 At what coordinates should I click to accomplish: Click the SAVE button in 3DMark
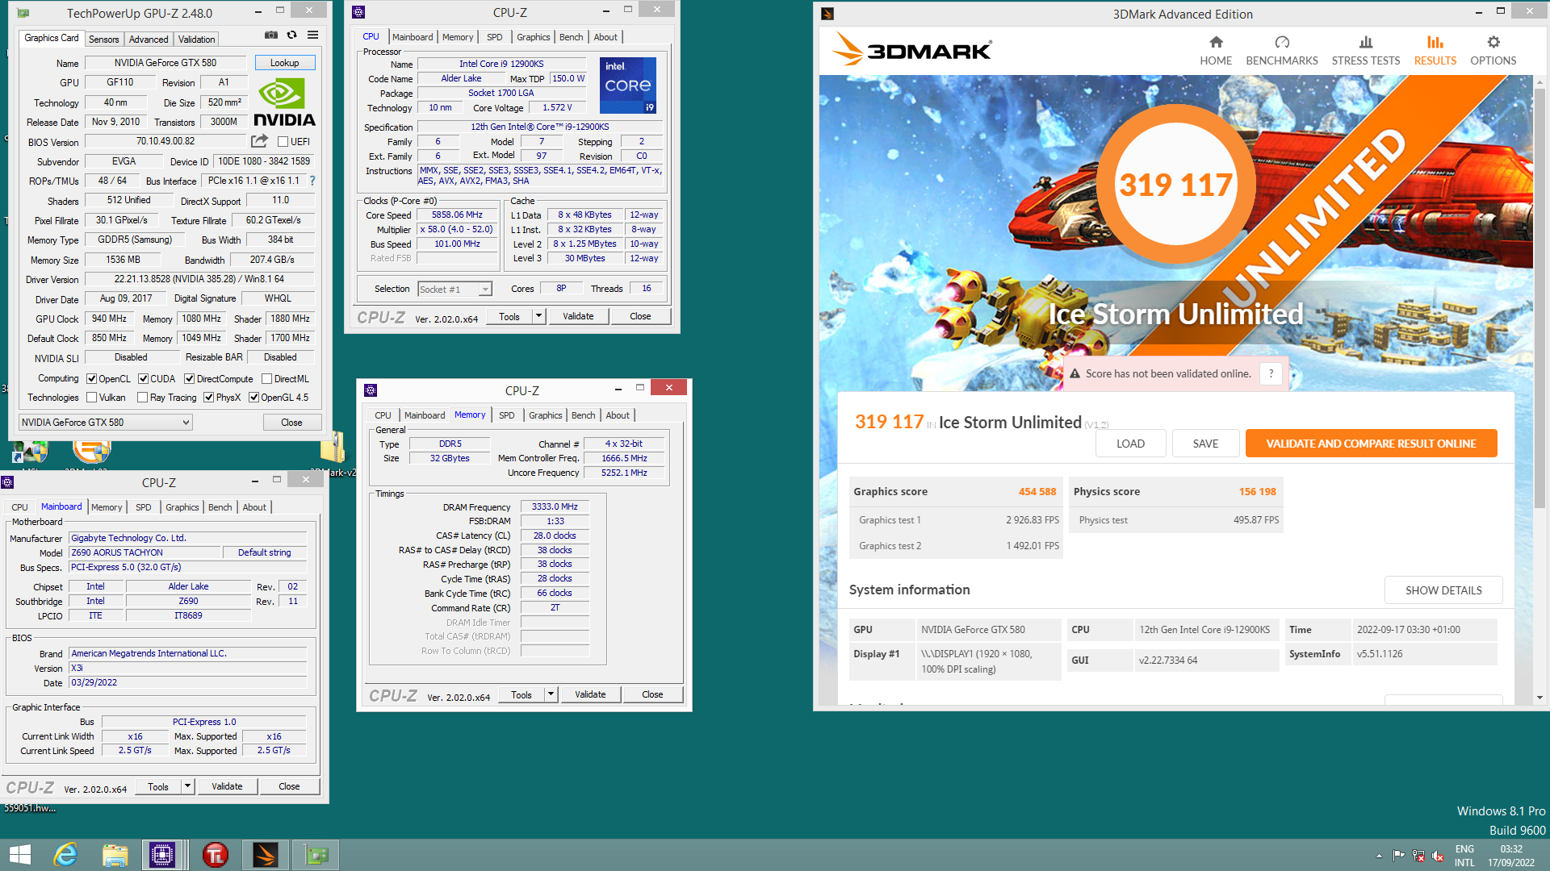(1205, 444)
